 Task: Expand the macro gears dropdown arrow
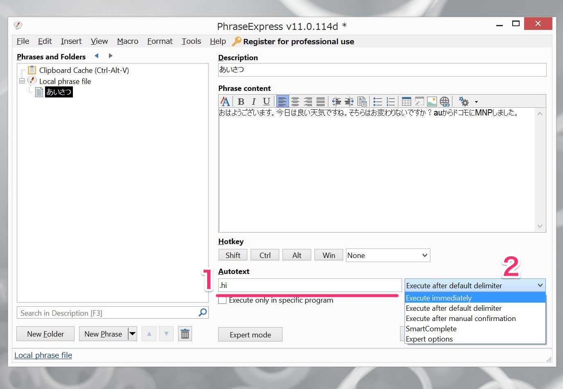pos(476,102)
